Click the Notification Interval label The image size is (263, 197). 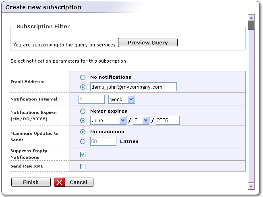(x=35, y=99)
